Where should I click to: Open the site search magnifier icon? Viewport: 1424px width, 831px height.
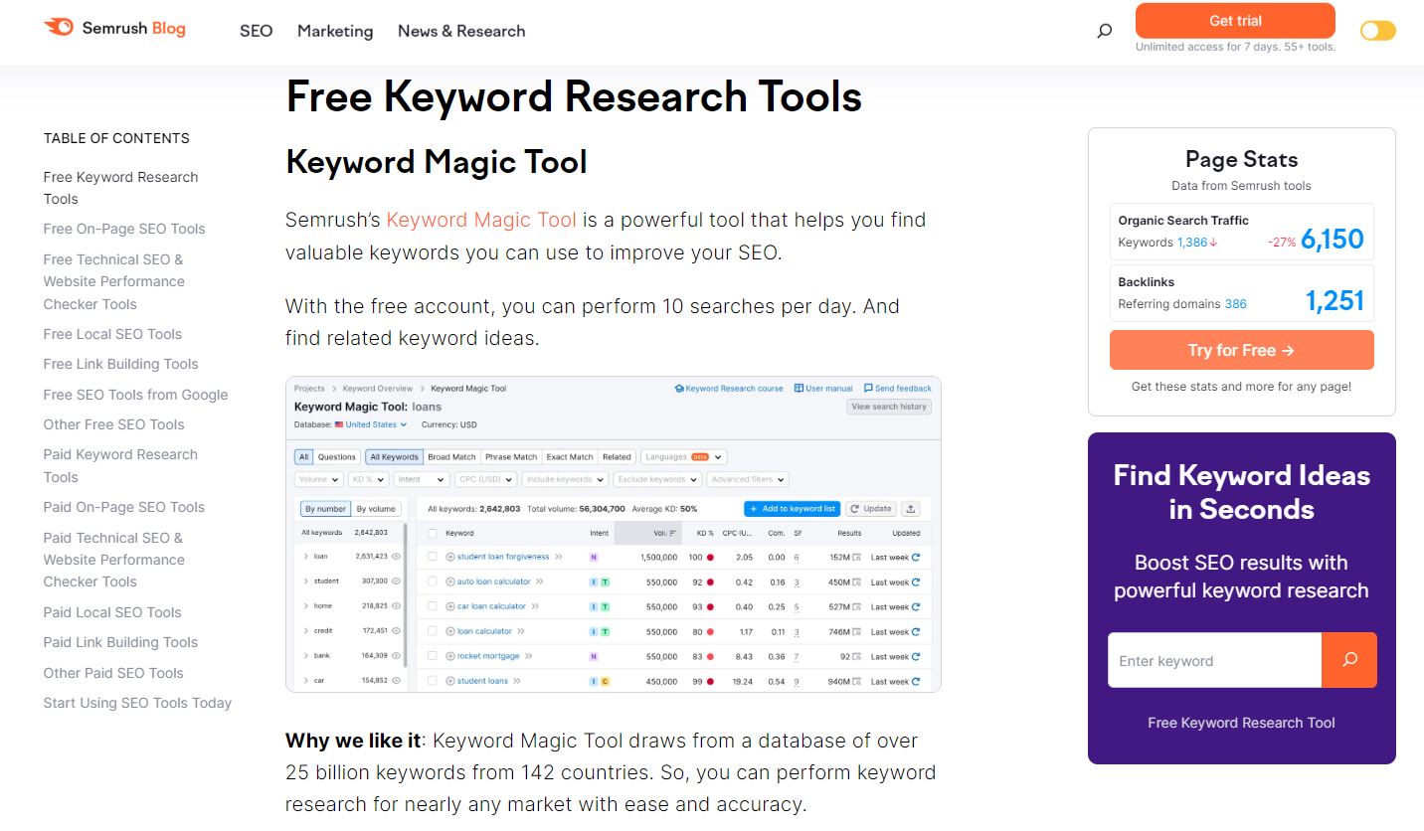(x=1104, y=31)
